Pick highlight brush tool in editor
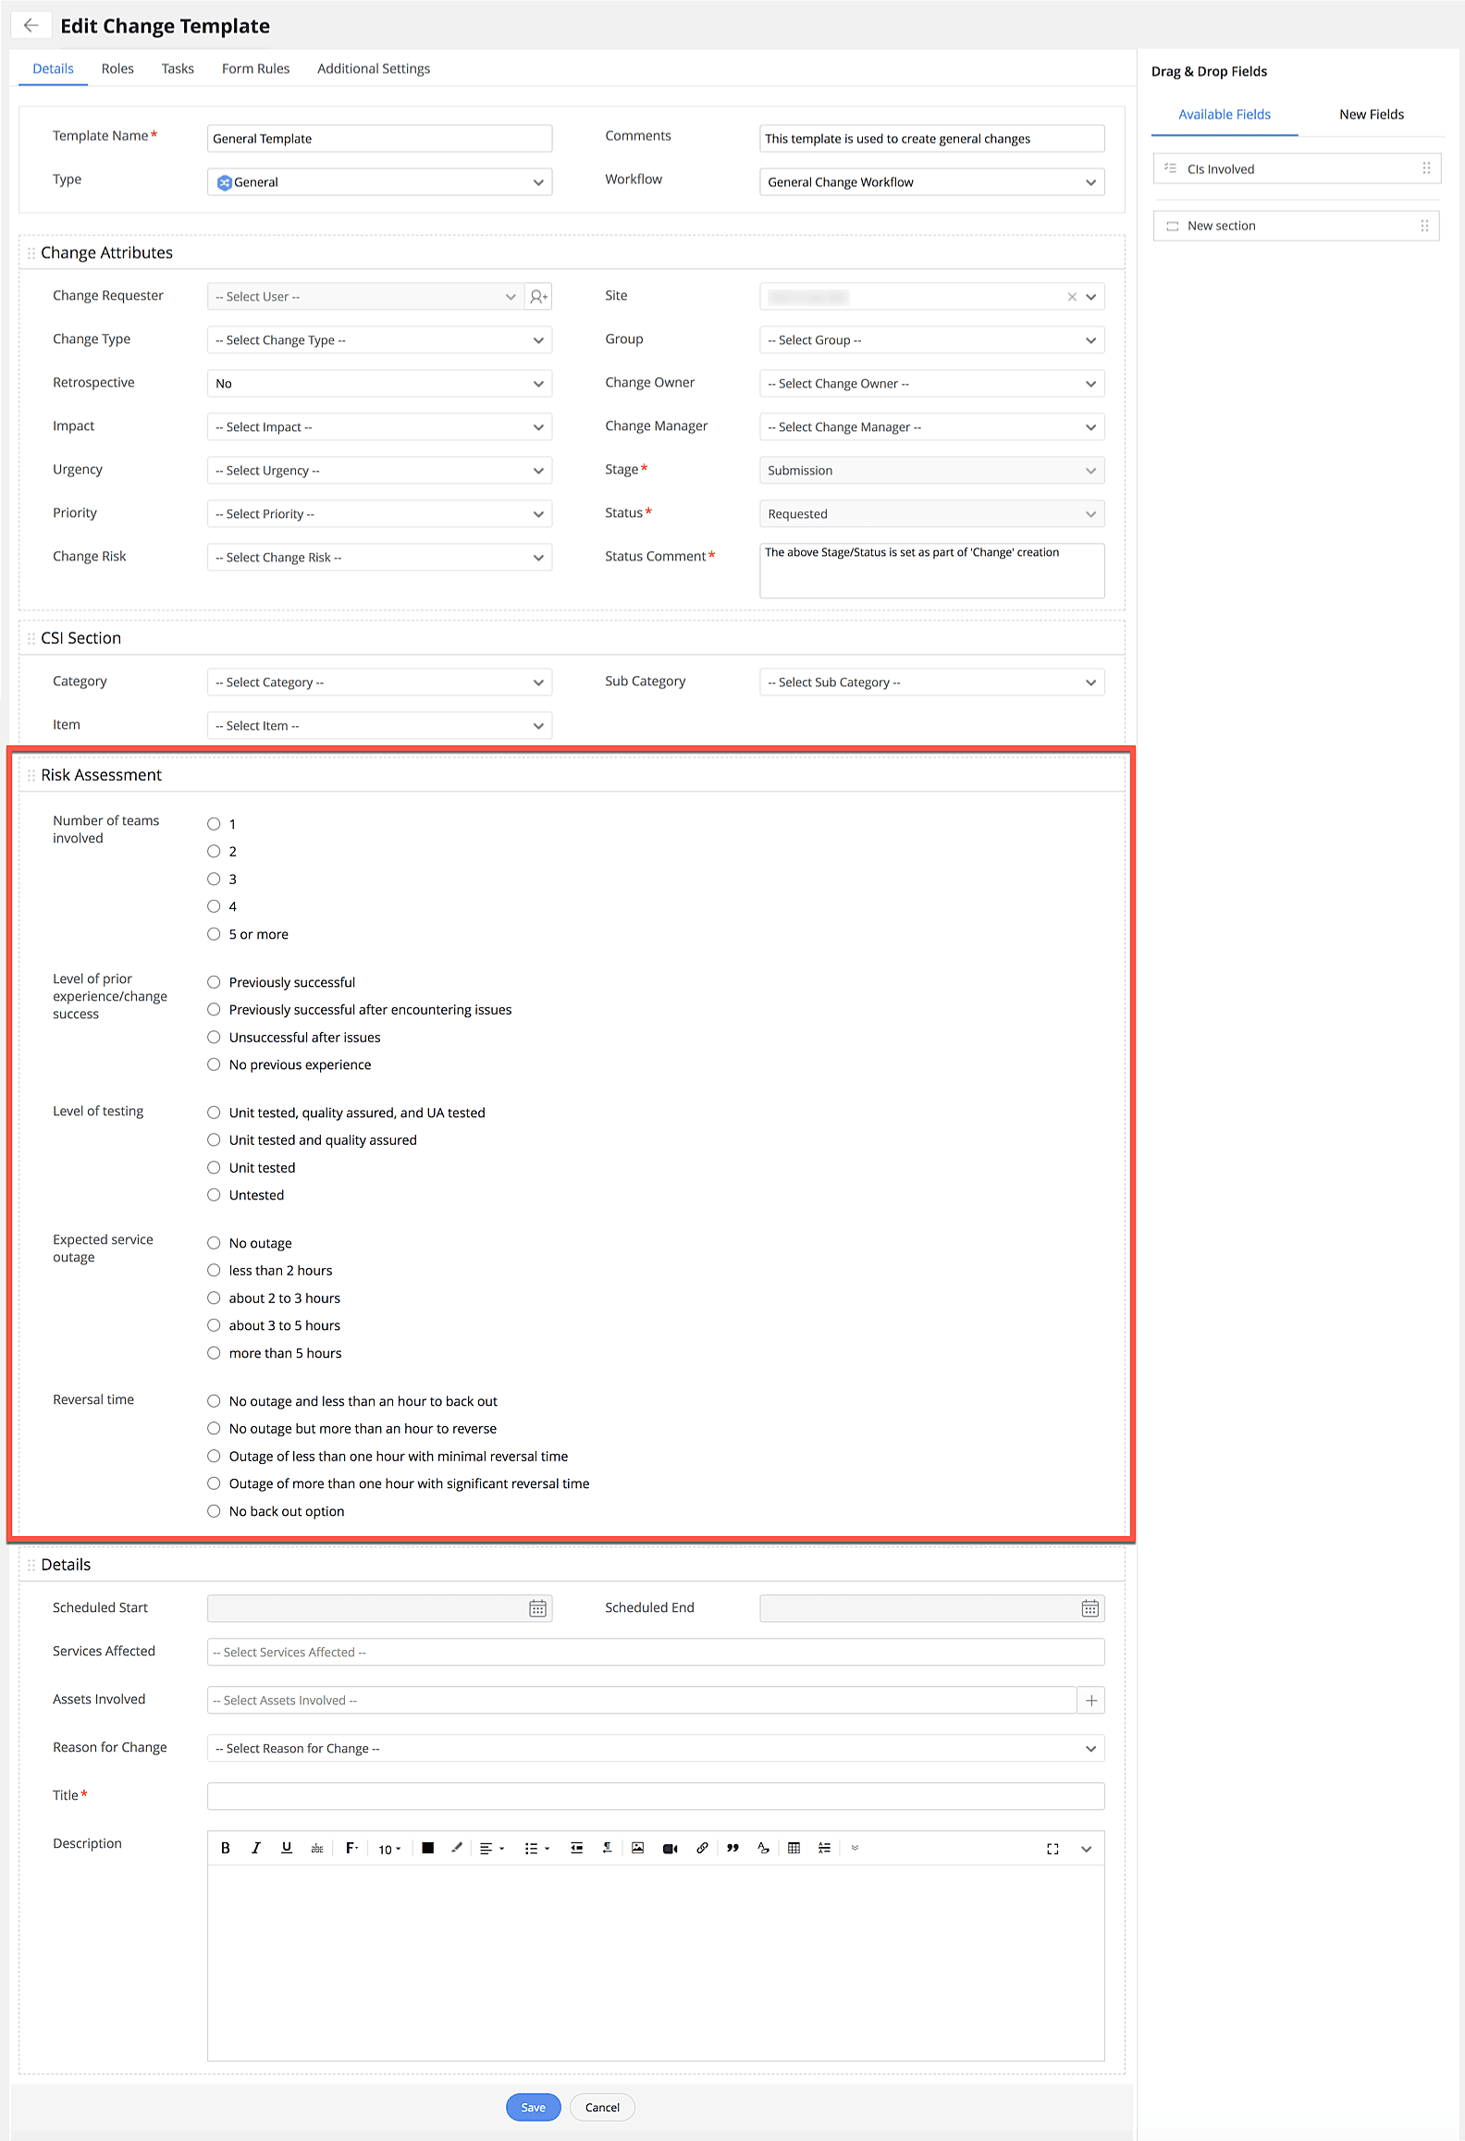The height and width of the screenshot is (2141, 1465). pos(456,1848)
